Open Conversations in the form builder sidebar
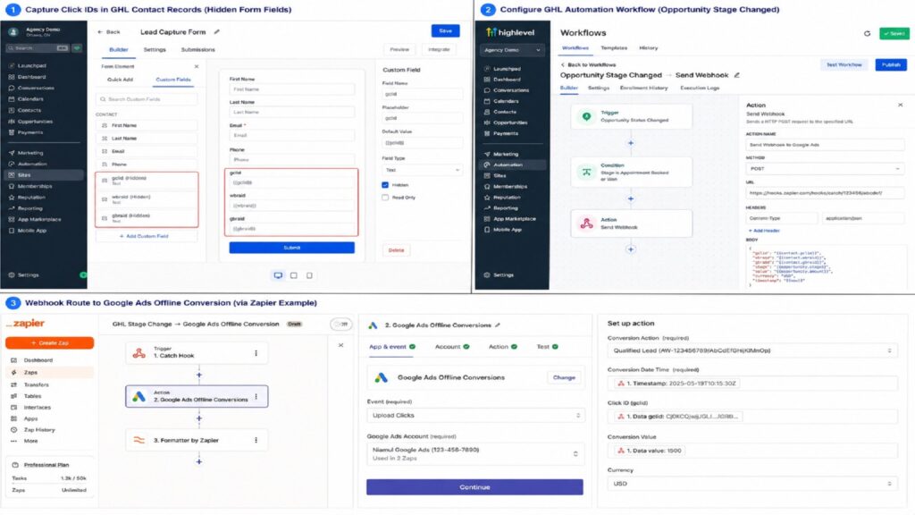This screenshot has width=915, height=515. pos(36,88)
